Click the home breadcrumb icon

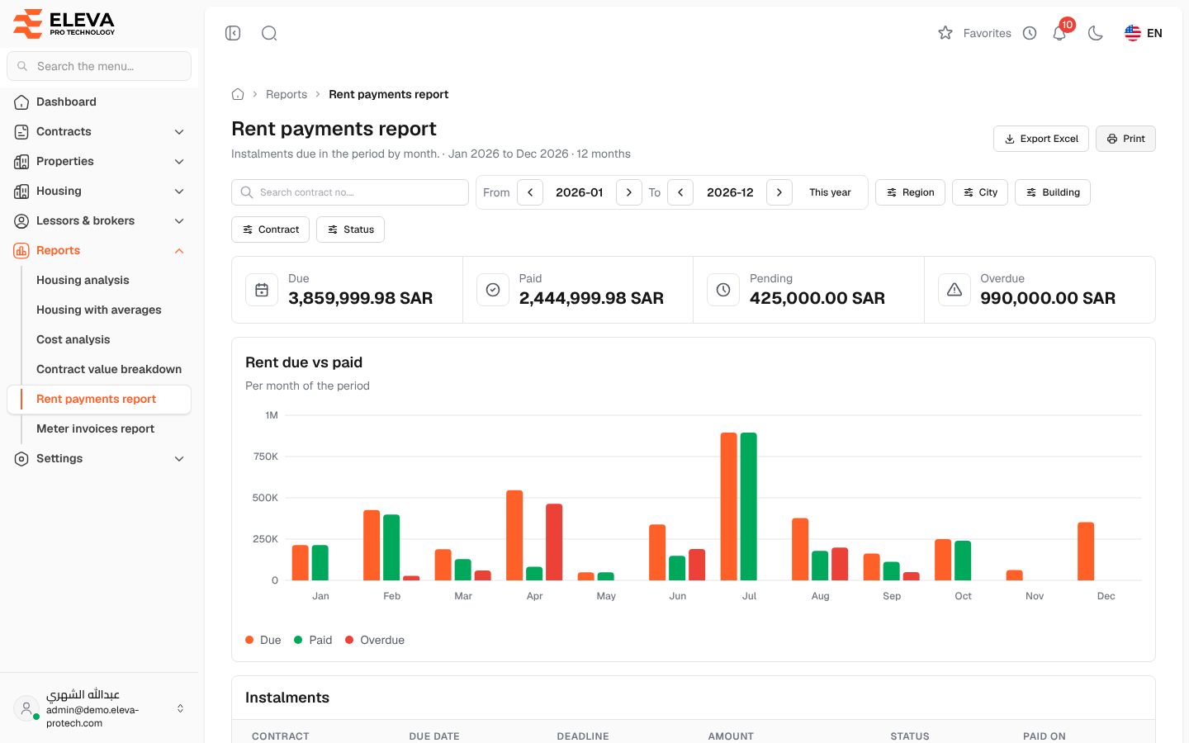click(238, 94)
